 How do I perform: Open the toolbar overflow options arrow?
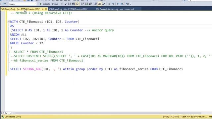click(x=131, y=4)
